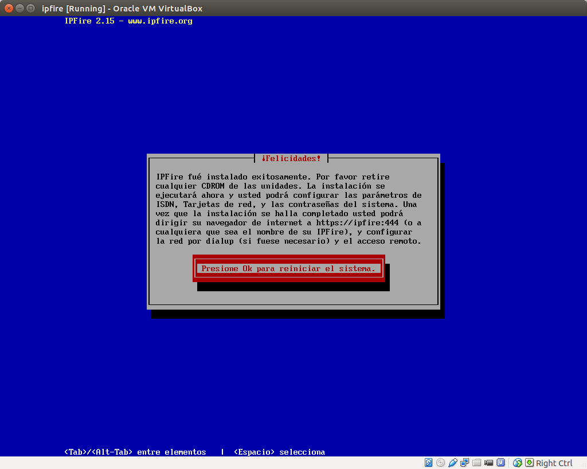The width and height of the screenshot is (587, 469).
Task: Click the shared folders status icon
Action: pos(476,462)
